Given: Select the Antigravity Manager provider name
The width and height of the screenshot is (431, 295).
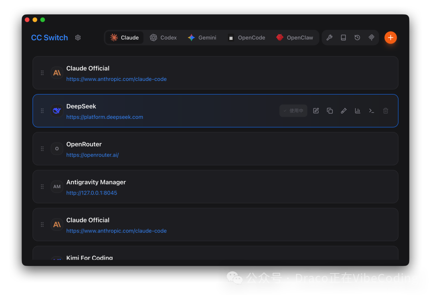Looking at the screenshot, I should (x=96, y=182).
